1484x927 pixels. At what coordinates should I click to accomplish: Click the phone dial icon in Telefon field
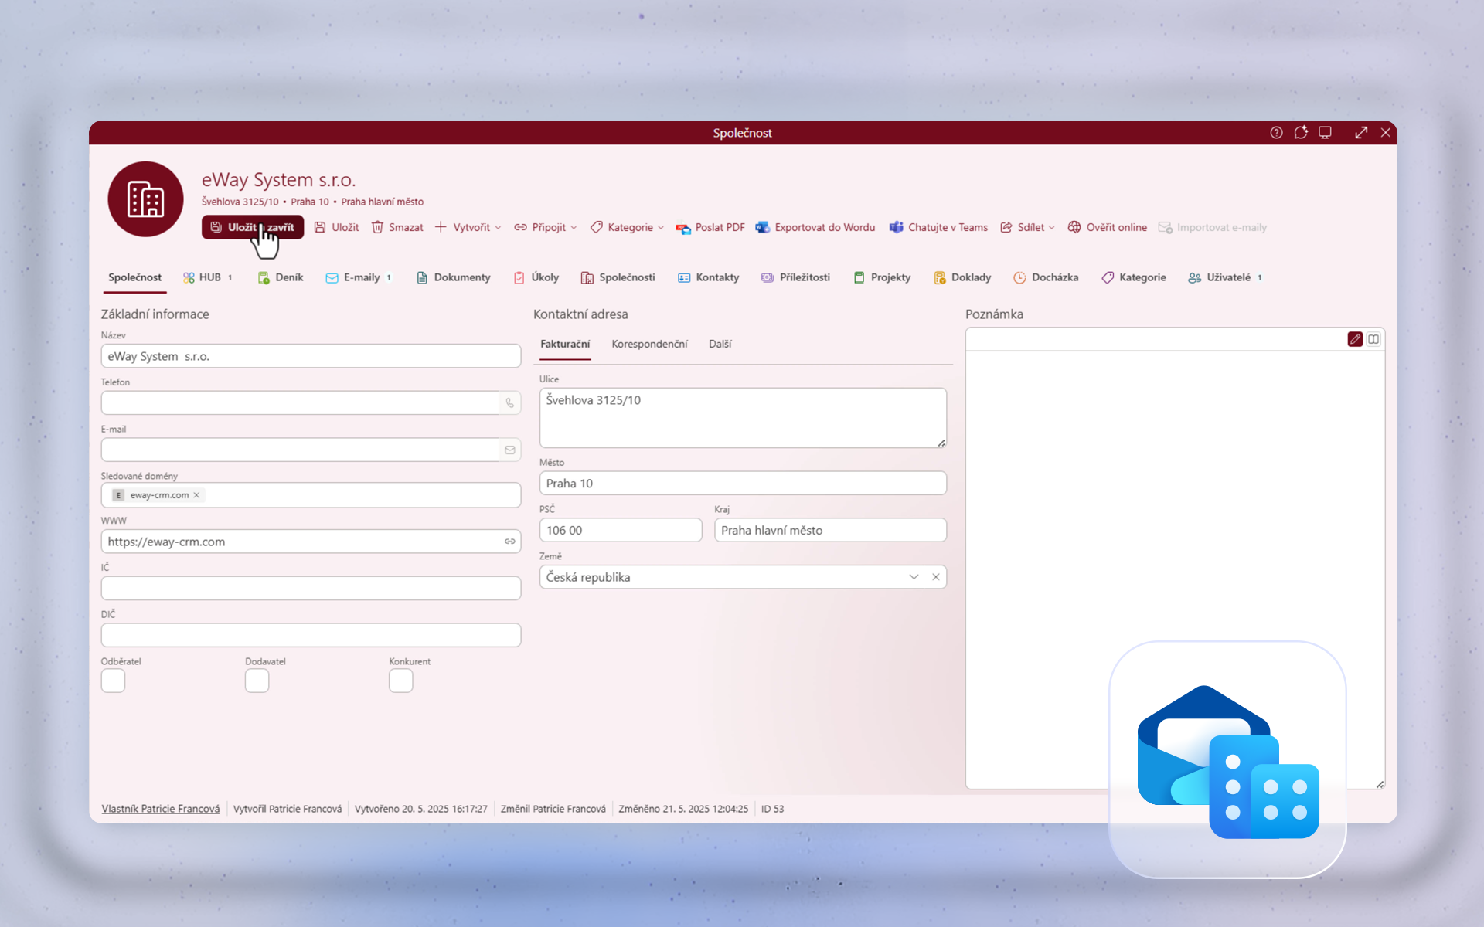tap(510, 402)
